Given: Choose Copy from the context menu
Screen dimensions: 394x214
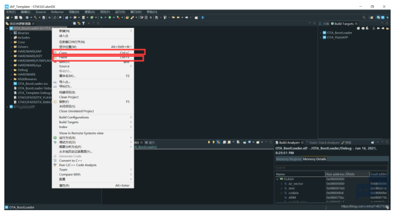Looking at the screenshot, I should tap(93, 52).
